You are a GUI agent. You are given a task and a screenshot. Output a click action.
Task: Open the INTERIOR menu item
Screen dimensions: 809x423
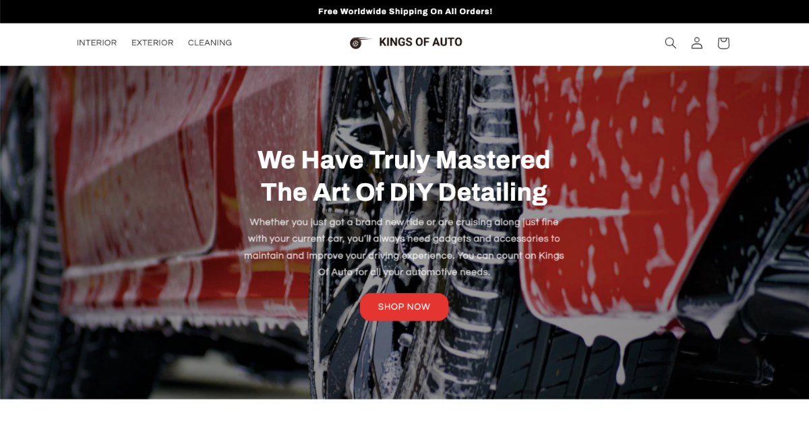coord(96,42)
